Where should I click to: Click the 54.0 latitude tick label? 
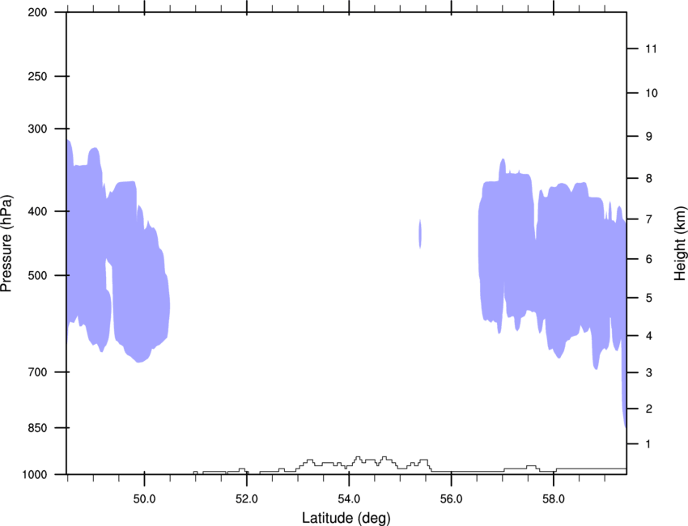tap(349, 498)
